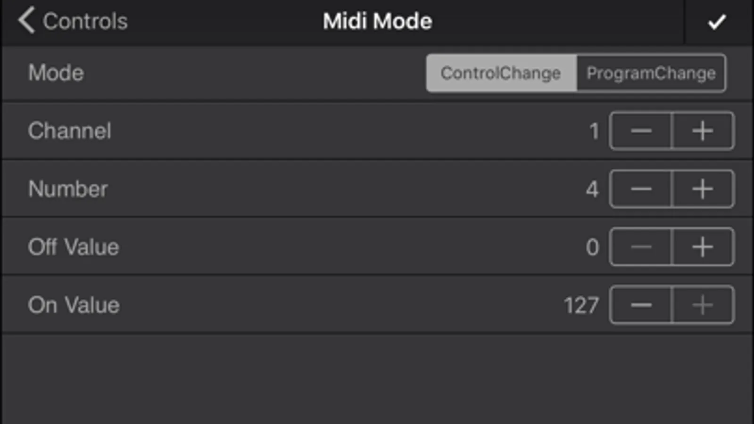
Task: Increase the Channel value with plus
Action: (703, 131)
